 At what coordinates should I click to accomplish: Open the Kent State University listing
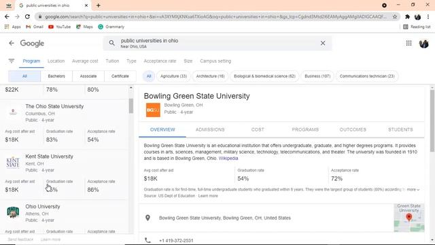(64, 174)
